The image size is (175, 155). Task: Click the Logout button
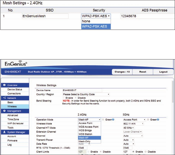163,72
